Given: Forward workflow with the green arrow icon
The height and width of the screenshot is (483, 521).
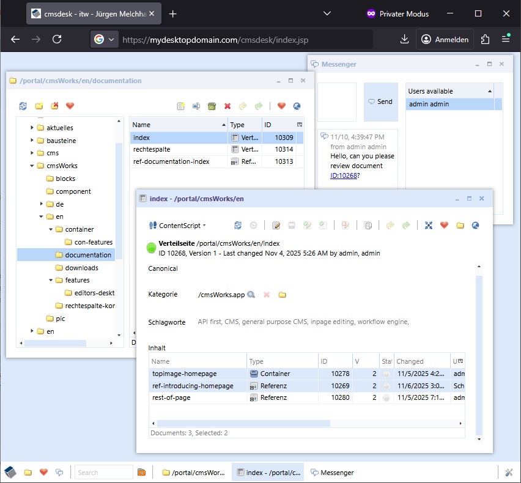Looking at the screenshot, I should tap(406, 225).
